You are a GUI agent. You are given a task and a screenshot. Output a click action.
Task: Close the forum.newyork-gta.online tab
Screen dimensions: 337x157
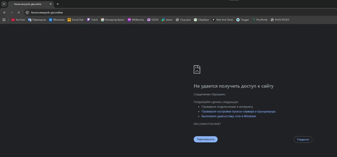pyautogui.click(x=51, y=4)
